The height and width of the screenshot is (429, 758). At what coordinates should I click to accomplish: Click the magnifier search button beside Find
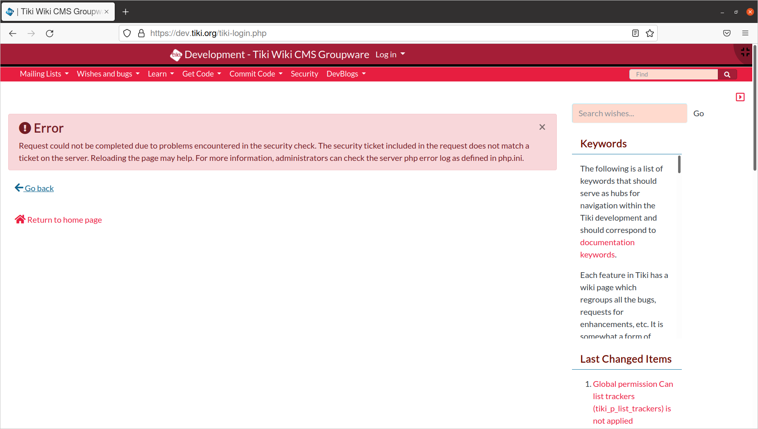pyautogui.click(x=727, y=75)
